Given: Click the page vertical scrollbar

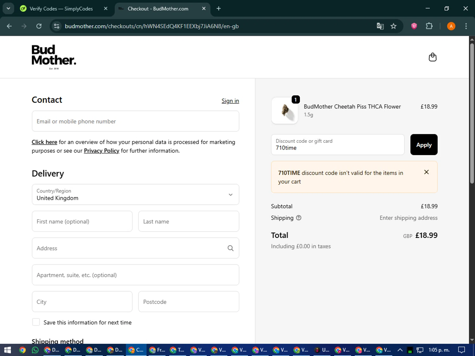Looking at the screenshot, I should click(472, 113).
